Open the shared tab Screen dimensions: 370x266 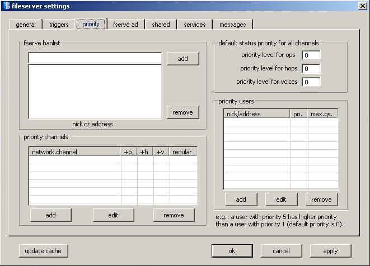[161, 25]
